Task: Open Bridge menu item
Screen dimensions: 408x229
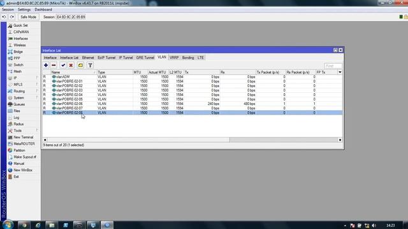Action: 18,52
